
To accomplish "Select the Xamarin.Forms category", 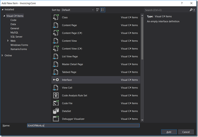I will click(19, 49).
